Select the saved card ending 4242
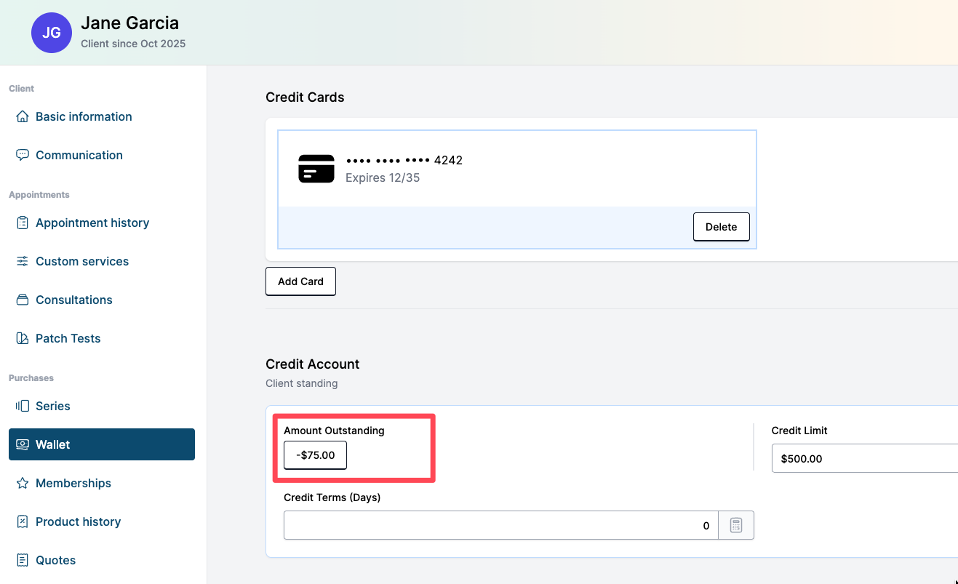 click(x=516, y=169)
